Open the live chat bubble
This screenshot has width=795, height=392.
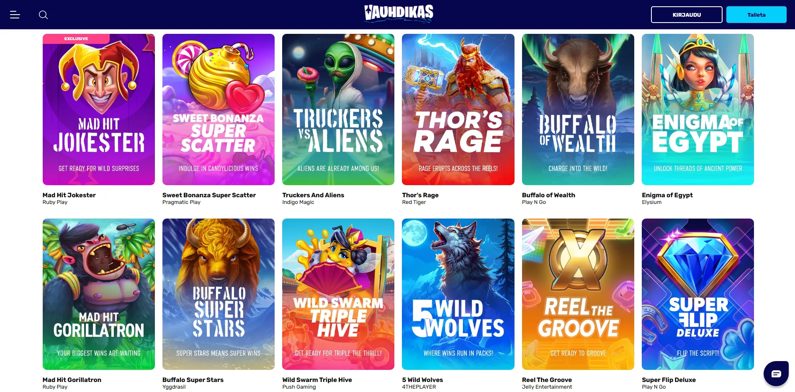(776, 373)
